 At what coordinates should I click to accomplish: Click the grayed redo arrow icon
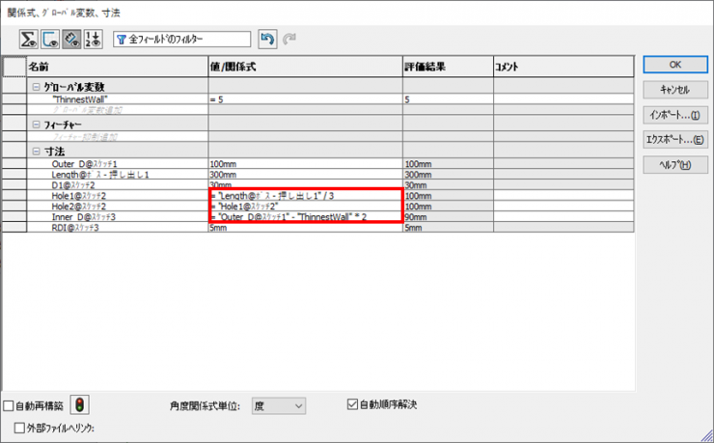point(288,40)
